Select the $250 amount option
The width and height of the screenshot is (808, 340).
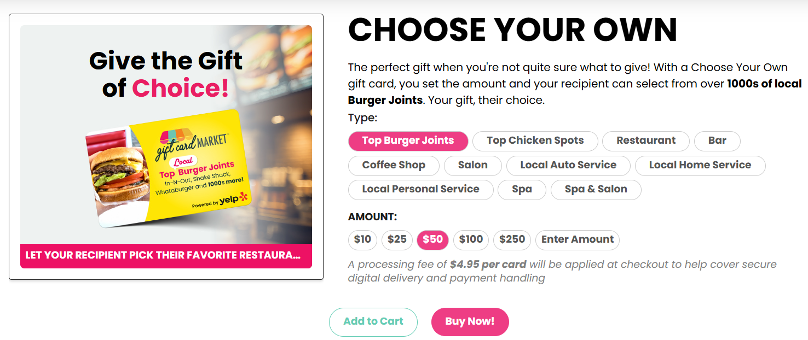click(x=511, y=240)
